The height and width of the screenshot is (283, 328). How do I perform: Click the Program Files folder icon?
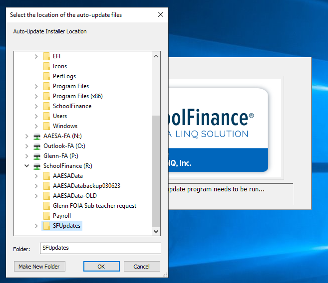pyautogui.click(x=46, y=86)
